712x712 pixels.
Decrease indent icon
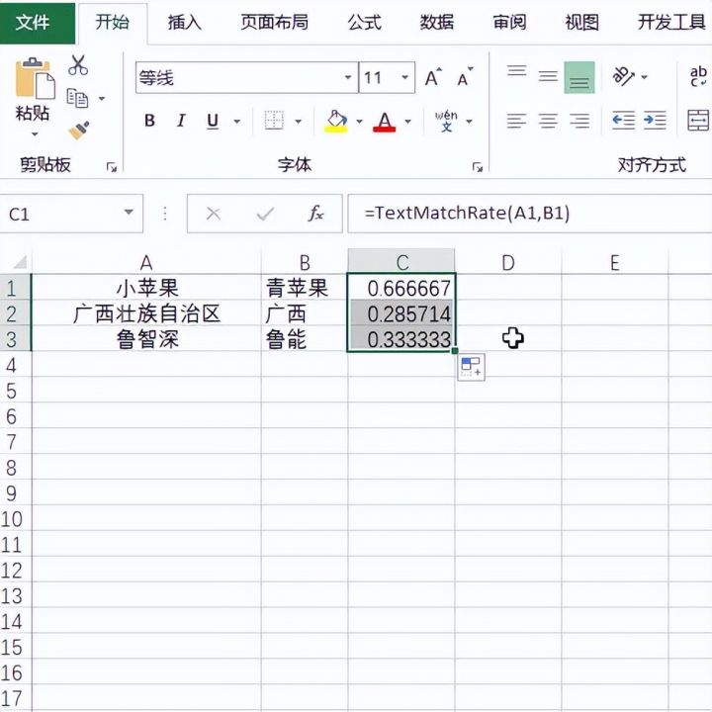623,121
